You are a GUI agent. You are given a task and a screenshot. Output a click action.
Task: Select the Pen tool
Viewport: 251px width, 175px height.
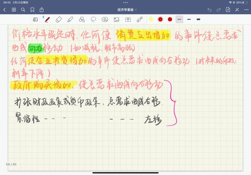(47, 20)
